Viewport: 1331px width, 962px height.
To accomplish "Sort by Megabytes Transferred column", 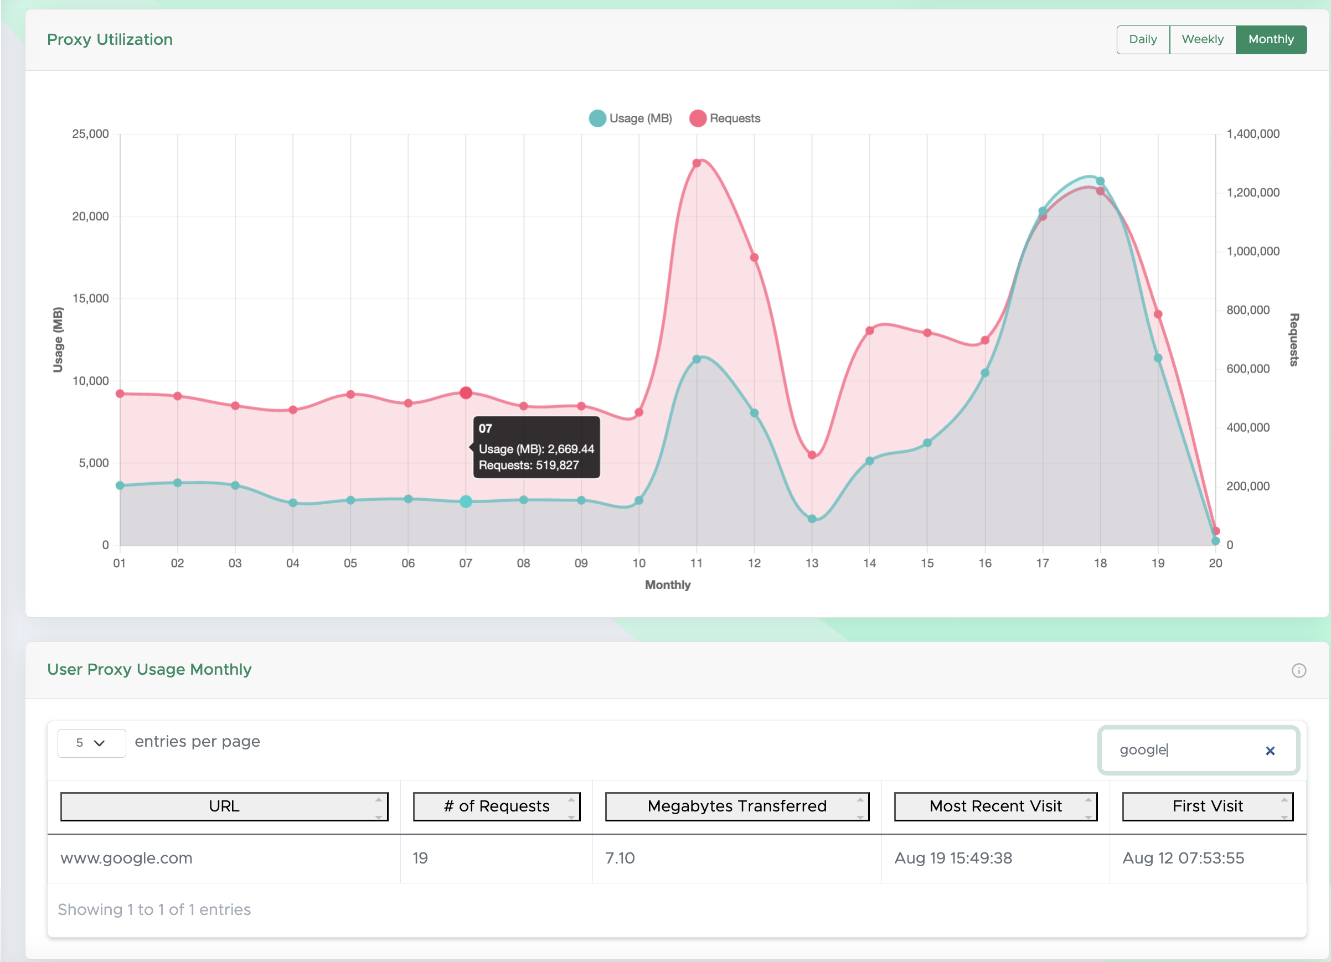I will point(736,806).
